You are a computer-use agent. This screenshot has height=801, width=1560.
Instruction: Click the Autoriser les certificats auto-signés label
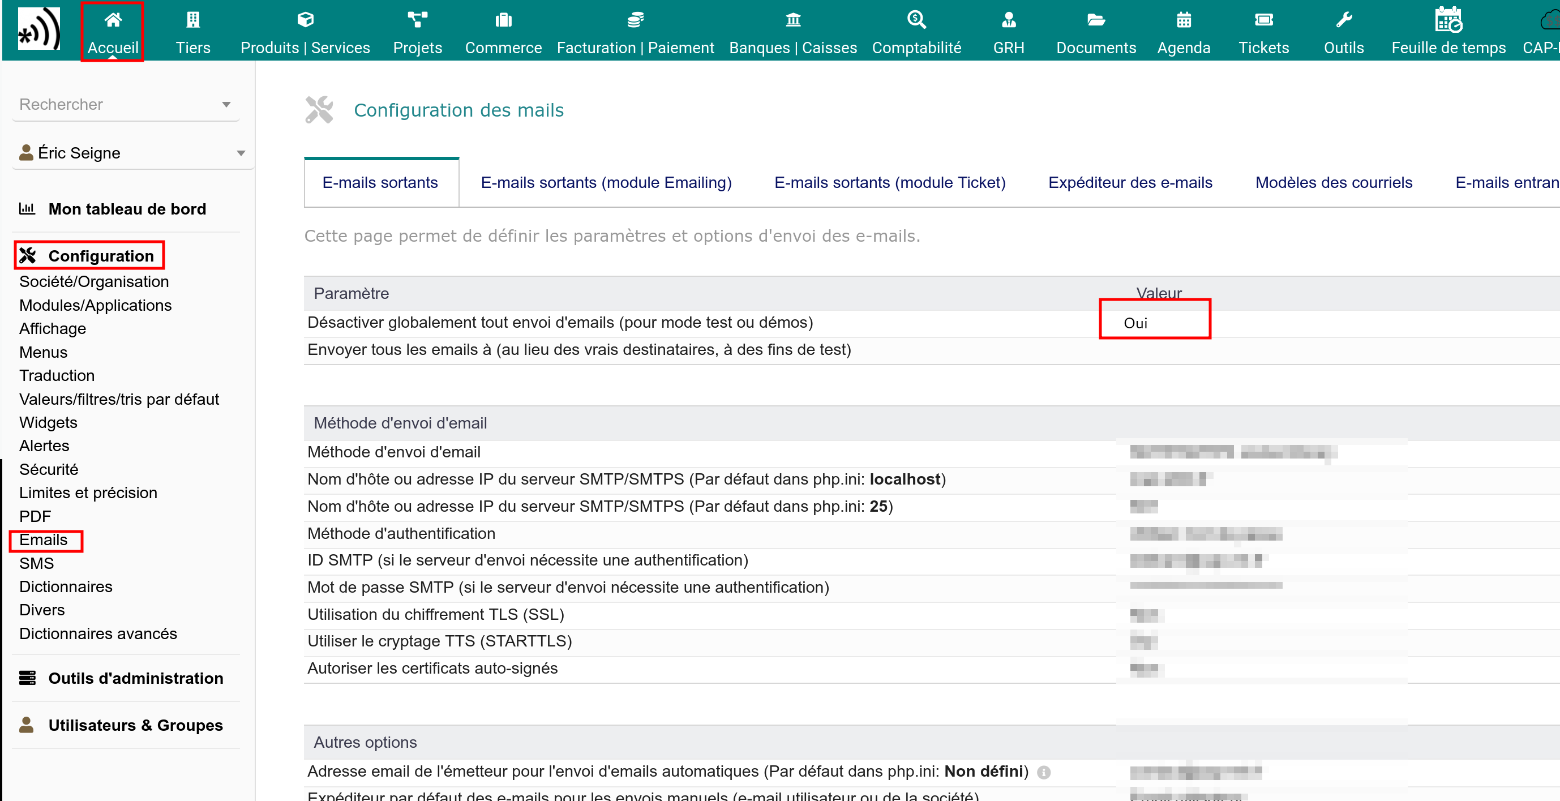(x=432, y=669)
